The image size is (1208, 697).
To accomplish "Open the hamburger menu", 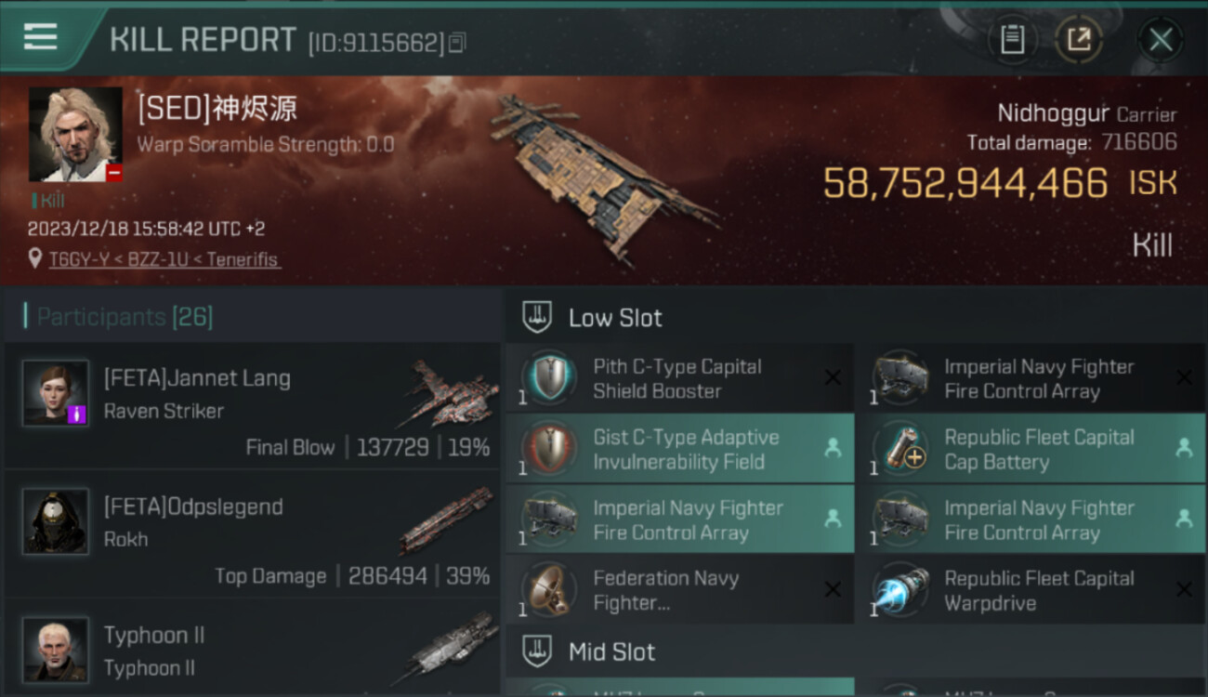I will (40, 37).
